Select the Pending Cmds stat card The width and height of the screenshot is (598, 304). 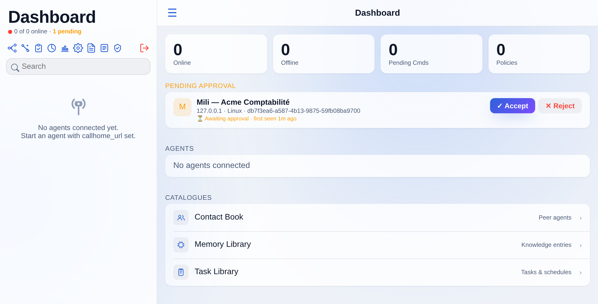(431, 54)
